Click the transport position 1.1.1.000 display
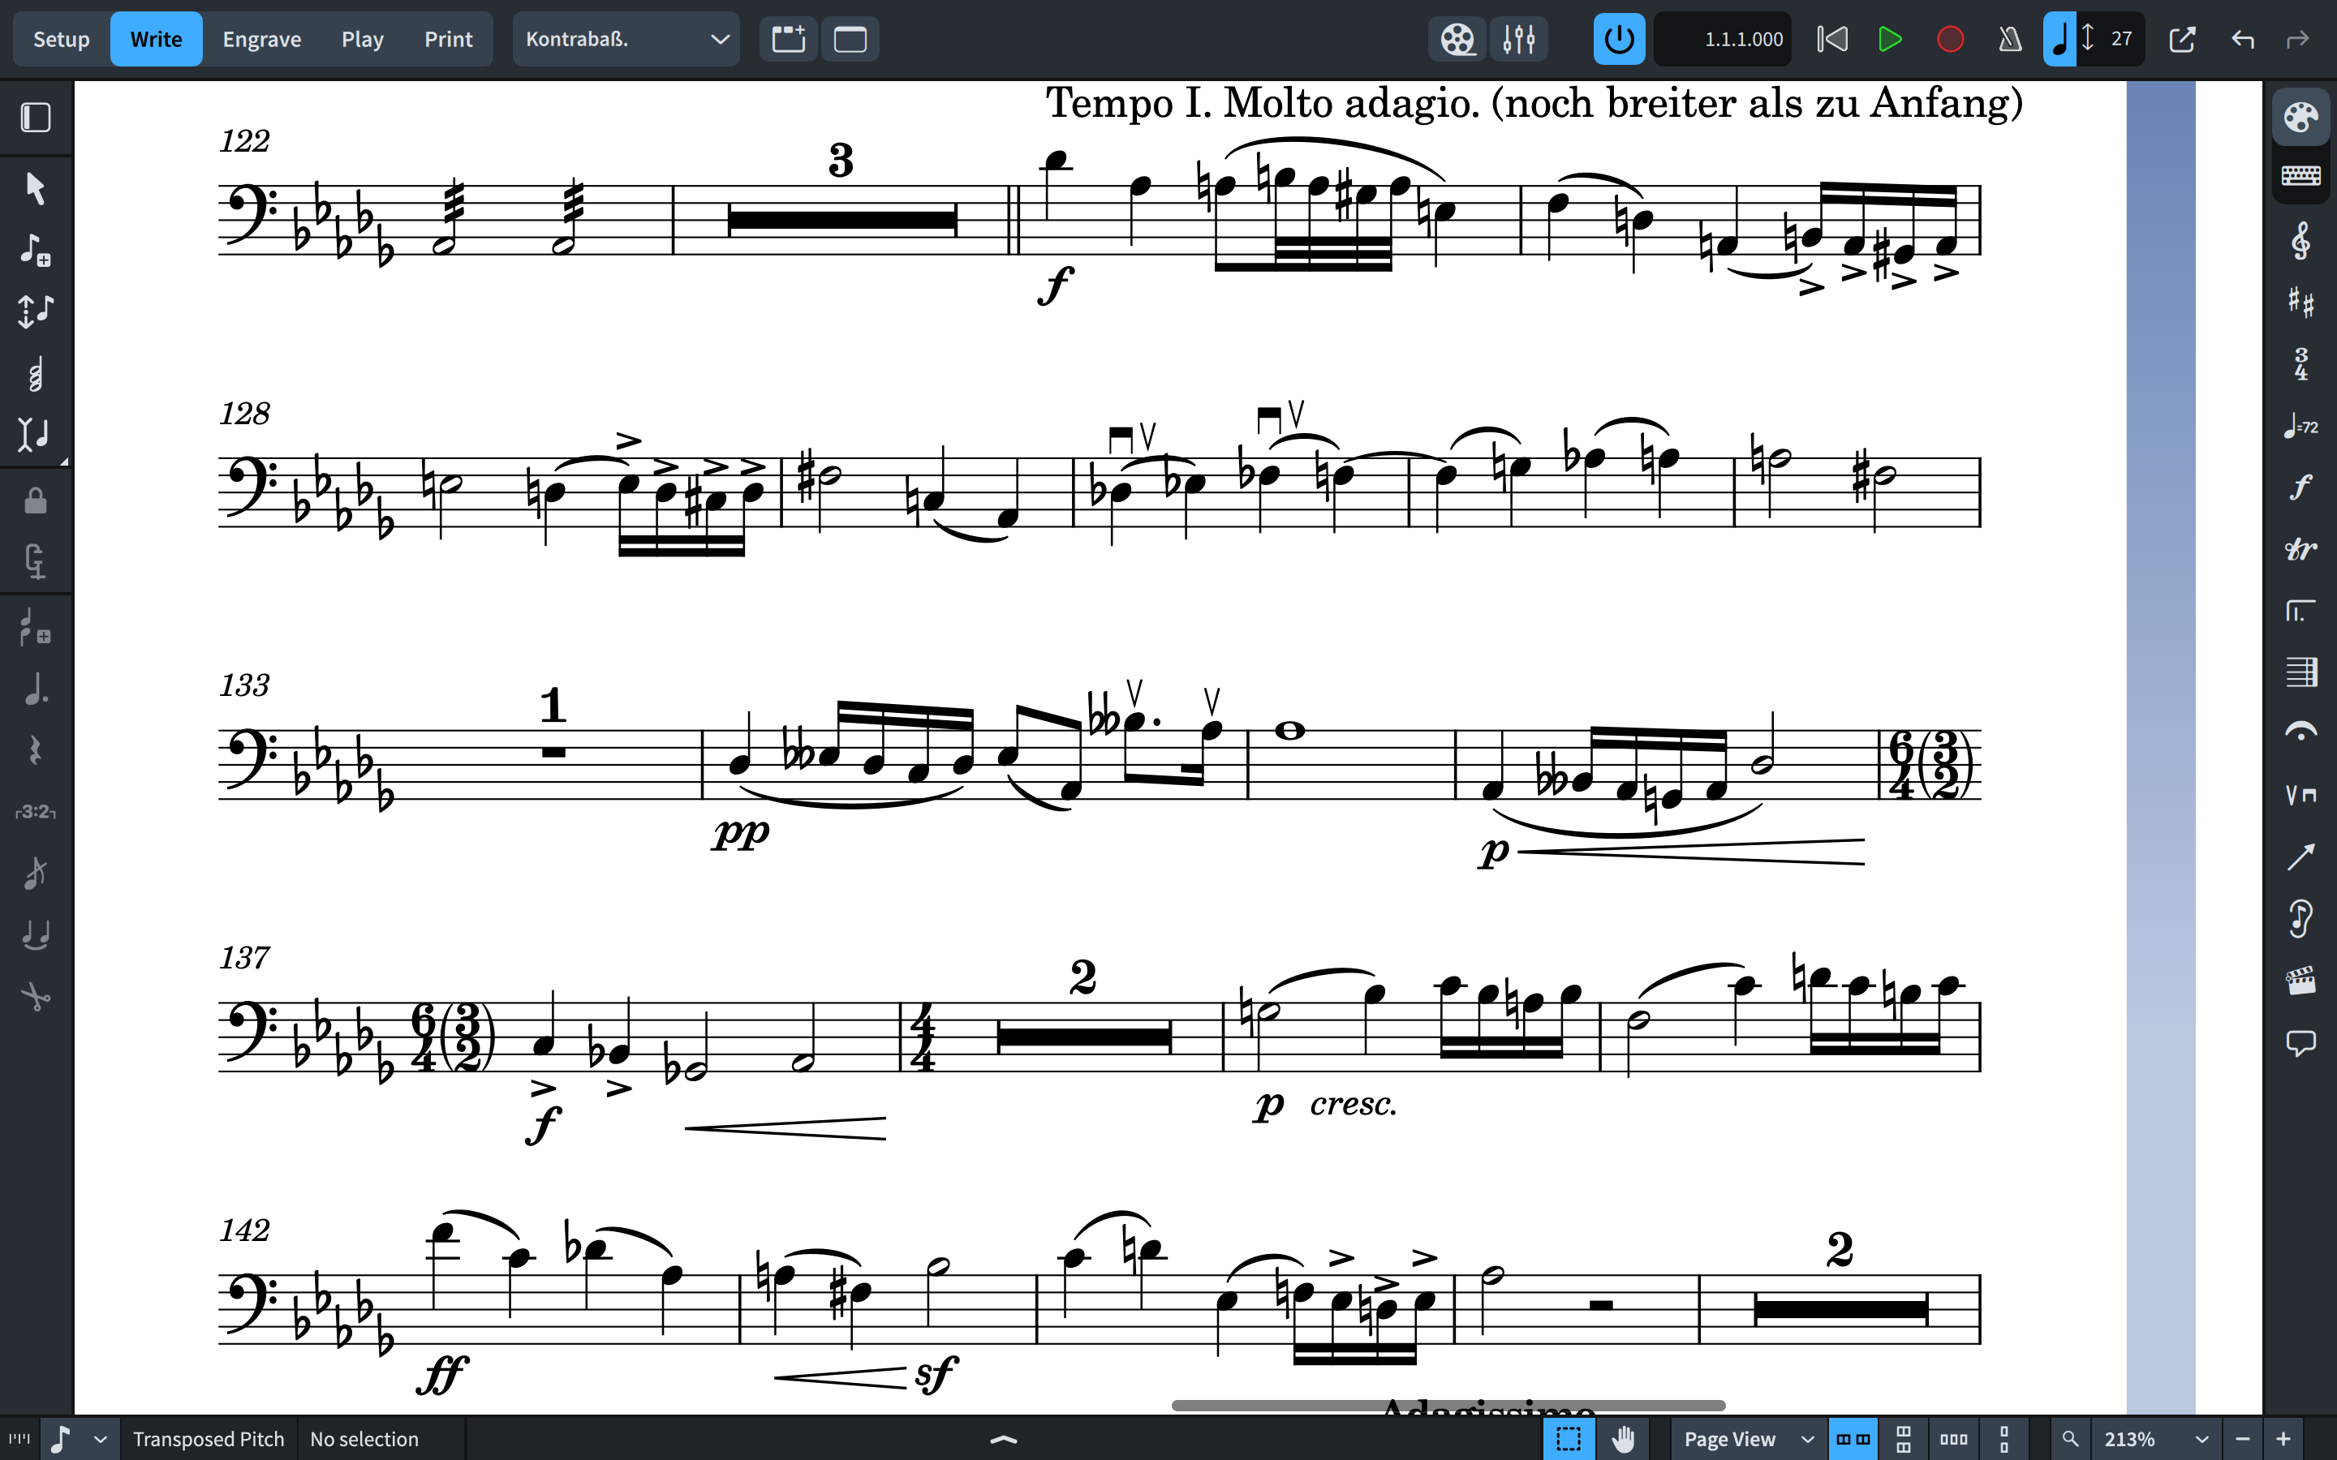This screenshot has width=2337, height=1460. click(x=1723, y=40)
